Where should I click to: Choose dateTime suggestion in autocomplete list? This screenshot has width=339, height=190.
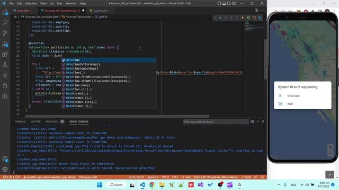click(x=109, y=60)
